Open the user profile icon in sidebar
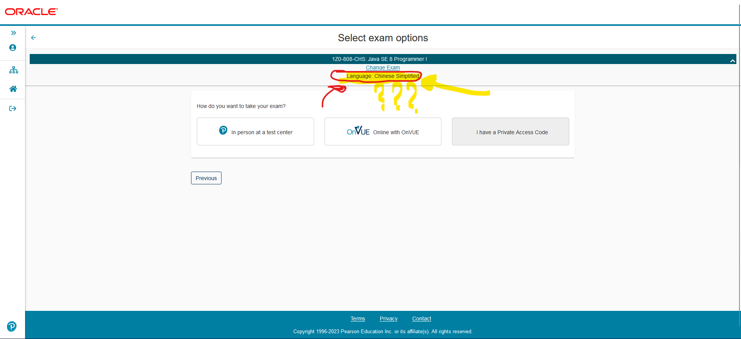741x339 pixels. click(13, 47)
